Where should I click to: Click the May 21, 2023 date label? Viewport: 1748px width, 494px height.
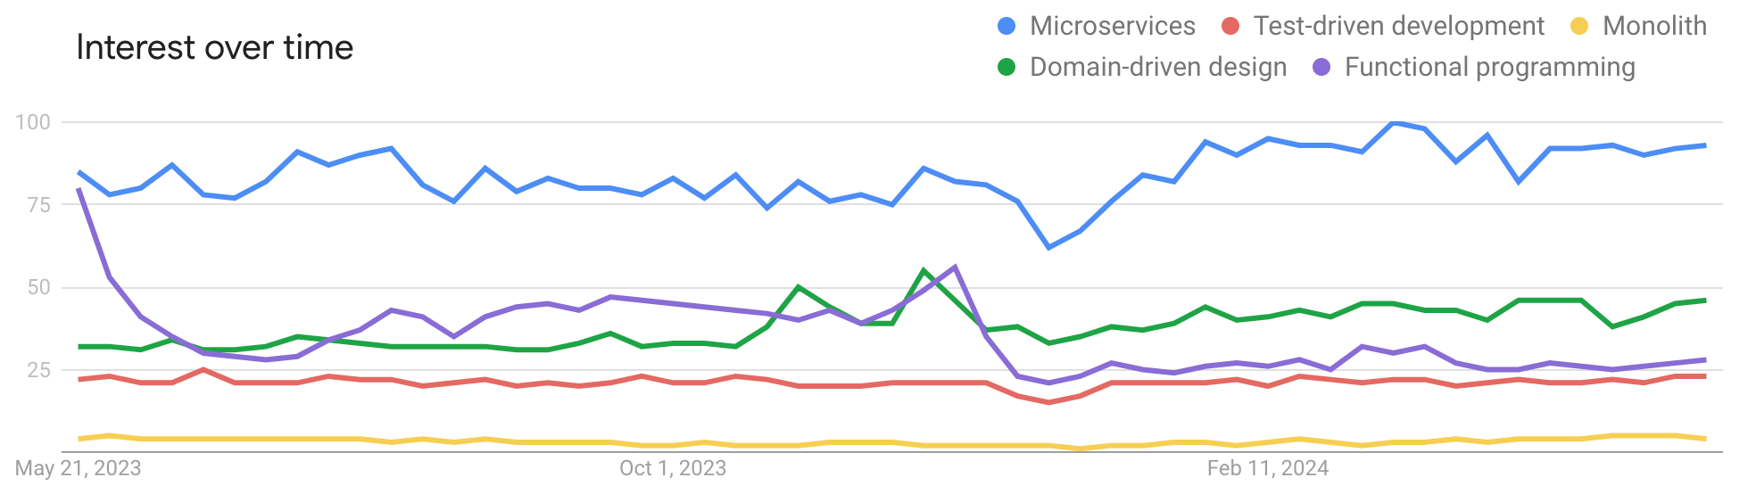pos(79,468)
